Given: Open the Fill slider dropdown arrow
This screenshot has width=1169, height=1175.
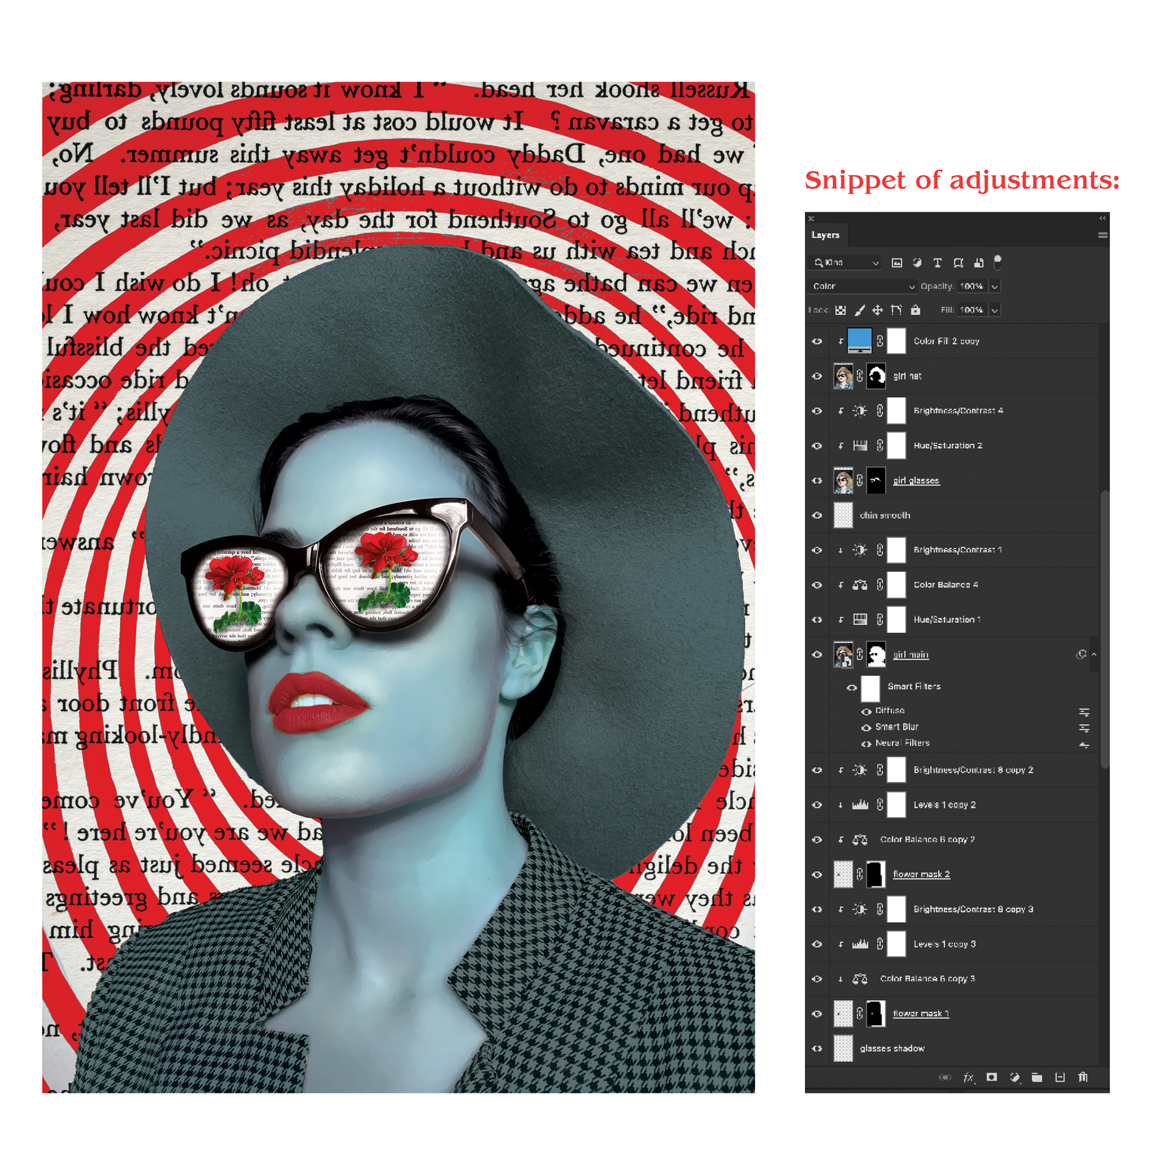Looking at the screenshot, I should click(994, 310).
